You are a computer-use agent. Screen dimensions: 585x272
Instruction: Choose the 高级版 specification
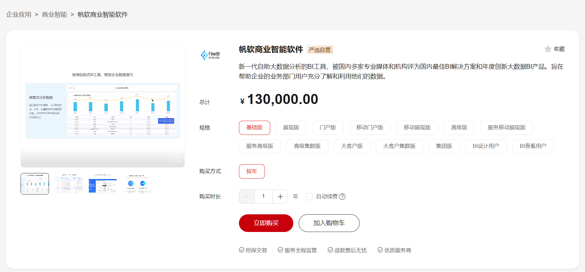click(459, 128)
